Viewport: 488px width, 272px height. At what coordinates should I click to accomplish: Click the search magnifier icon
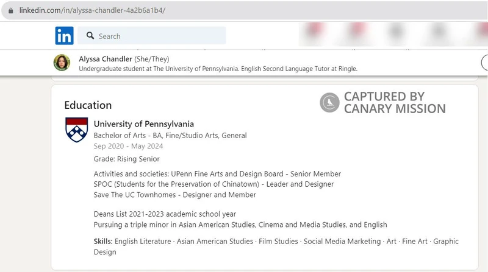tap(90, 36)
